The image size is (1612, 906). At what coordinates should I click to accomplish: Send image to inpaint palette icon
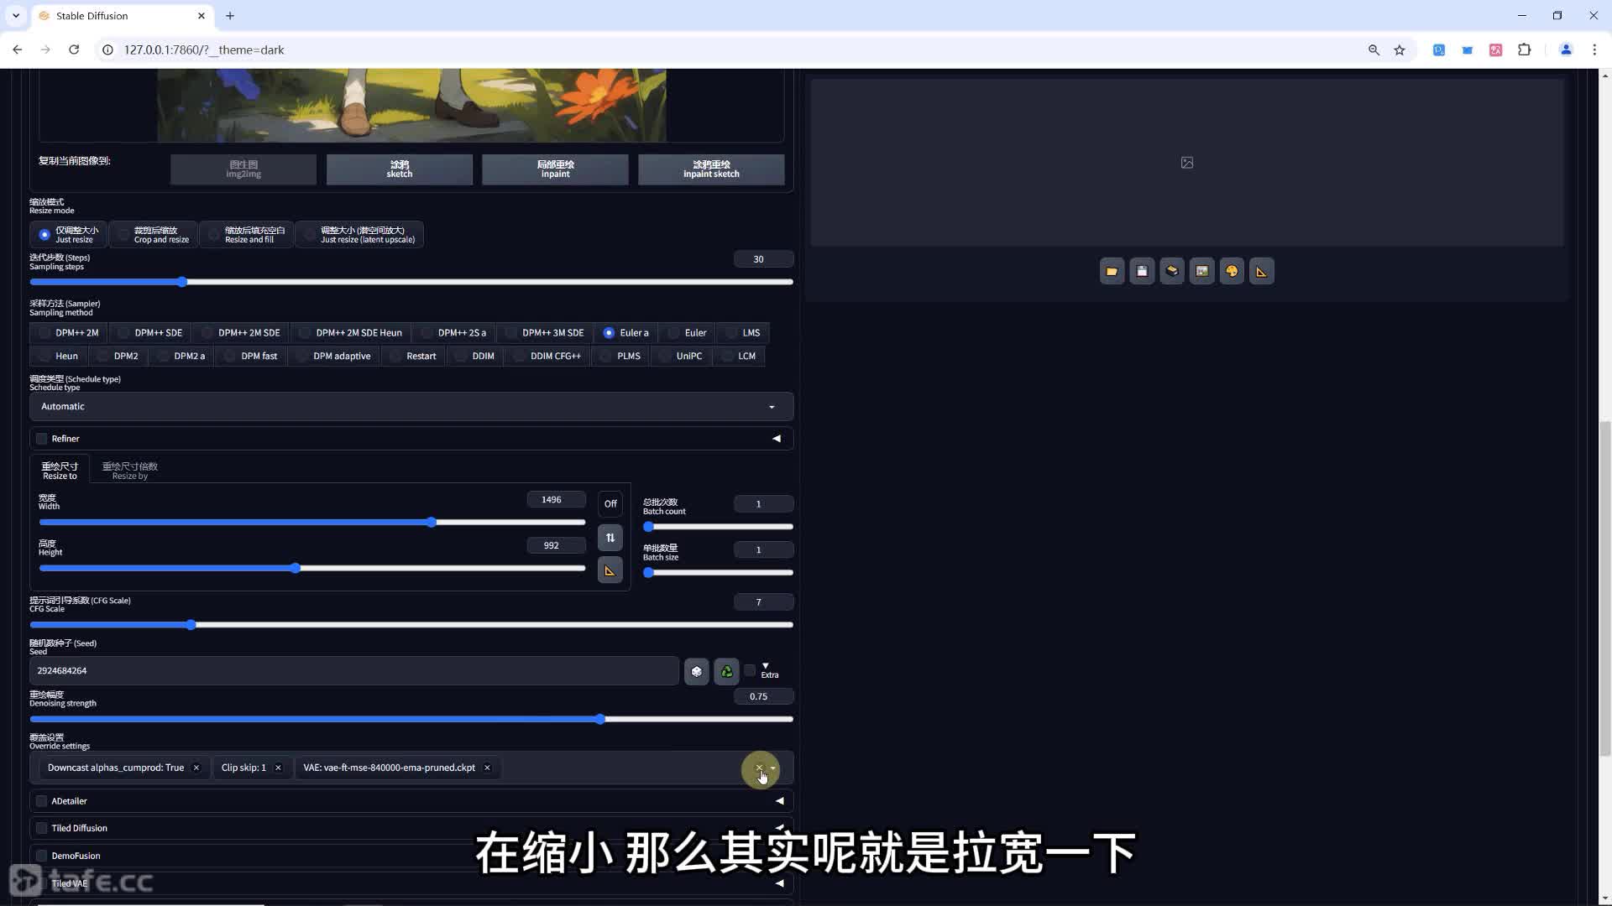(1232, 271)
